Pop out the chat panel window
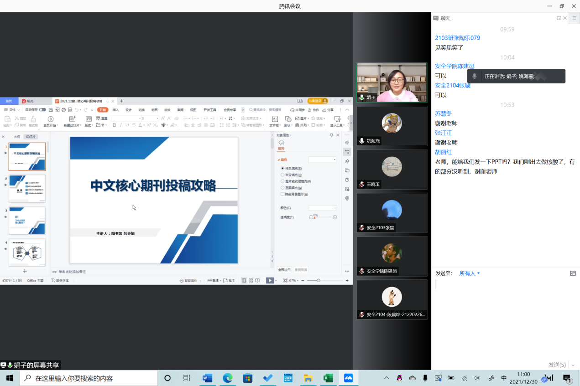 pos(559,18)
